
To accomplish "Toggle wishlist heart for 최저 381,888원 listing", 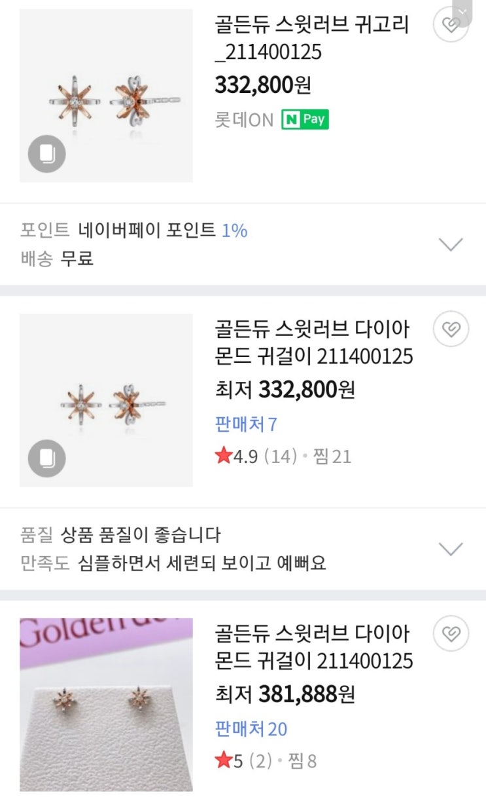I will click(x=451, y=634).
